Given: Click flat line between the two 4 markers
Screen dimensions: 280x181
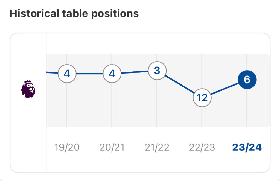Looking at the screenshot, I should click(x=89, y=74).
